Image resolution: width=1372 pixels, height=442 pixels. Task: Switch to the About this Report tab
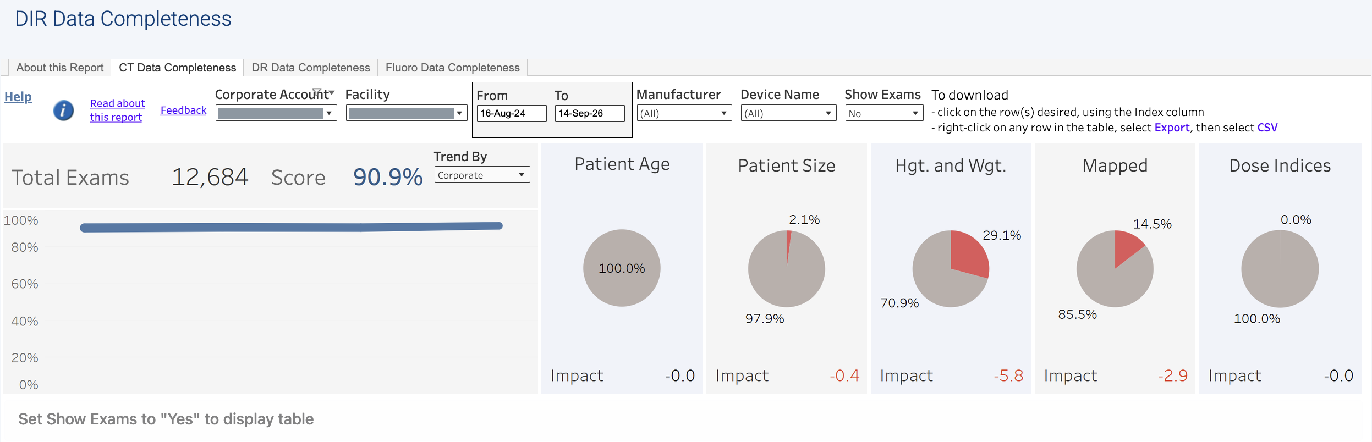coord(60,68)
